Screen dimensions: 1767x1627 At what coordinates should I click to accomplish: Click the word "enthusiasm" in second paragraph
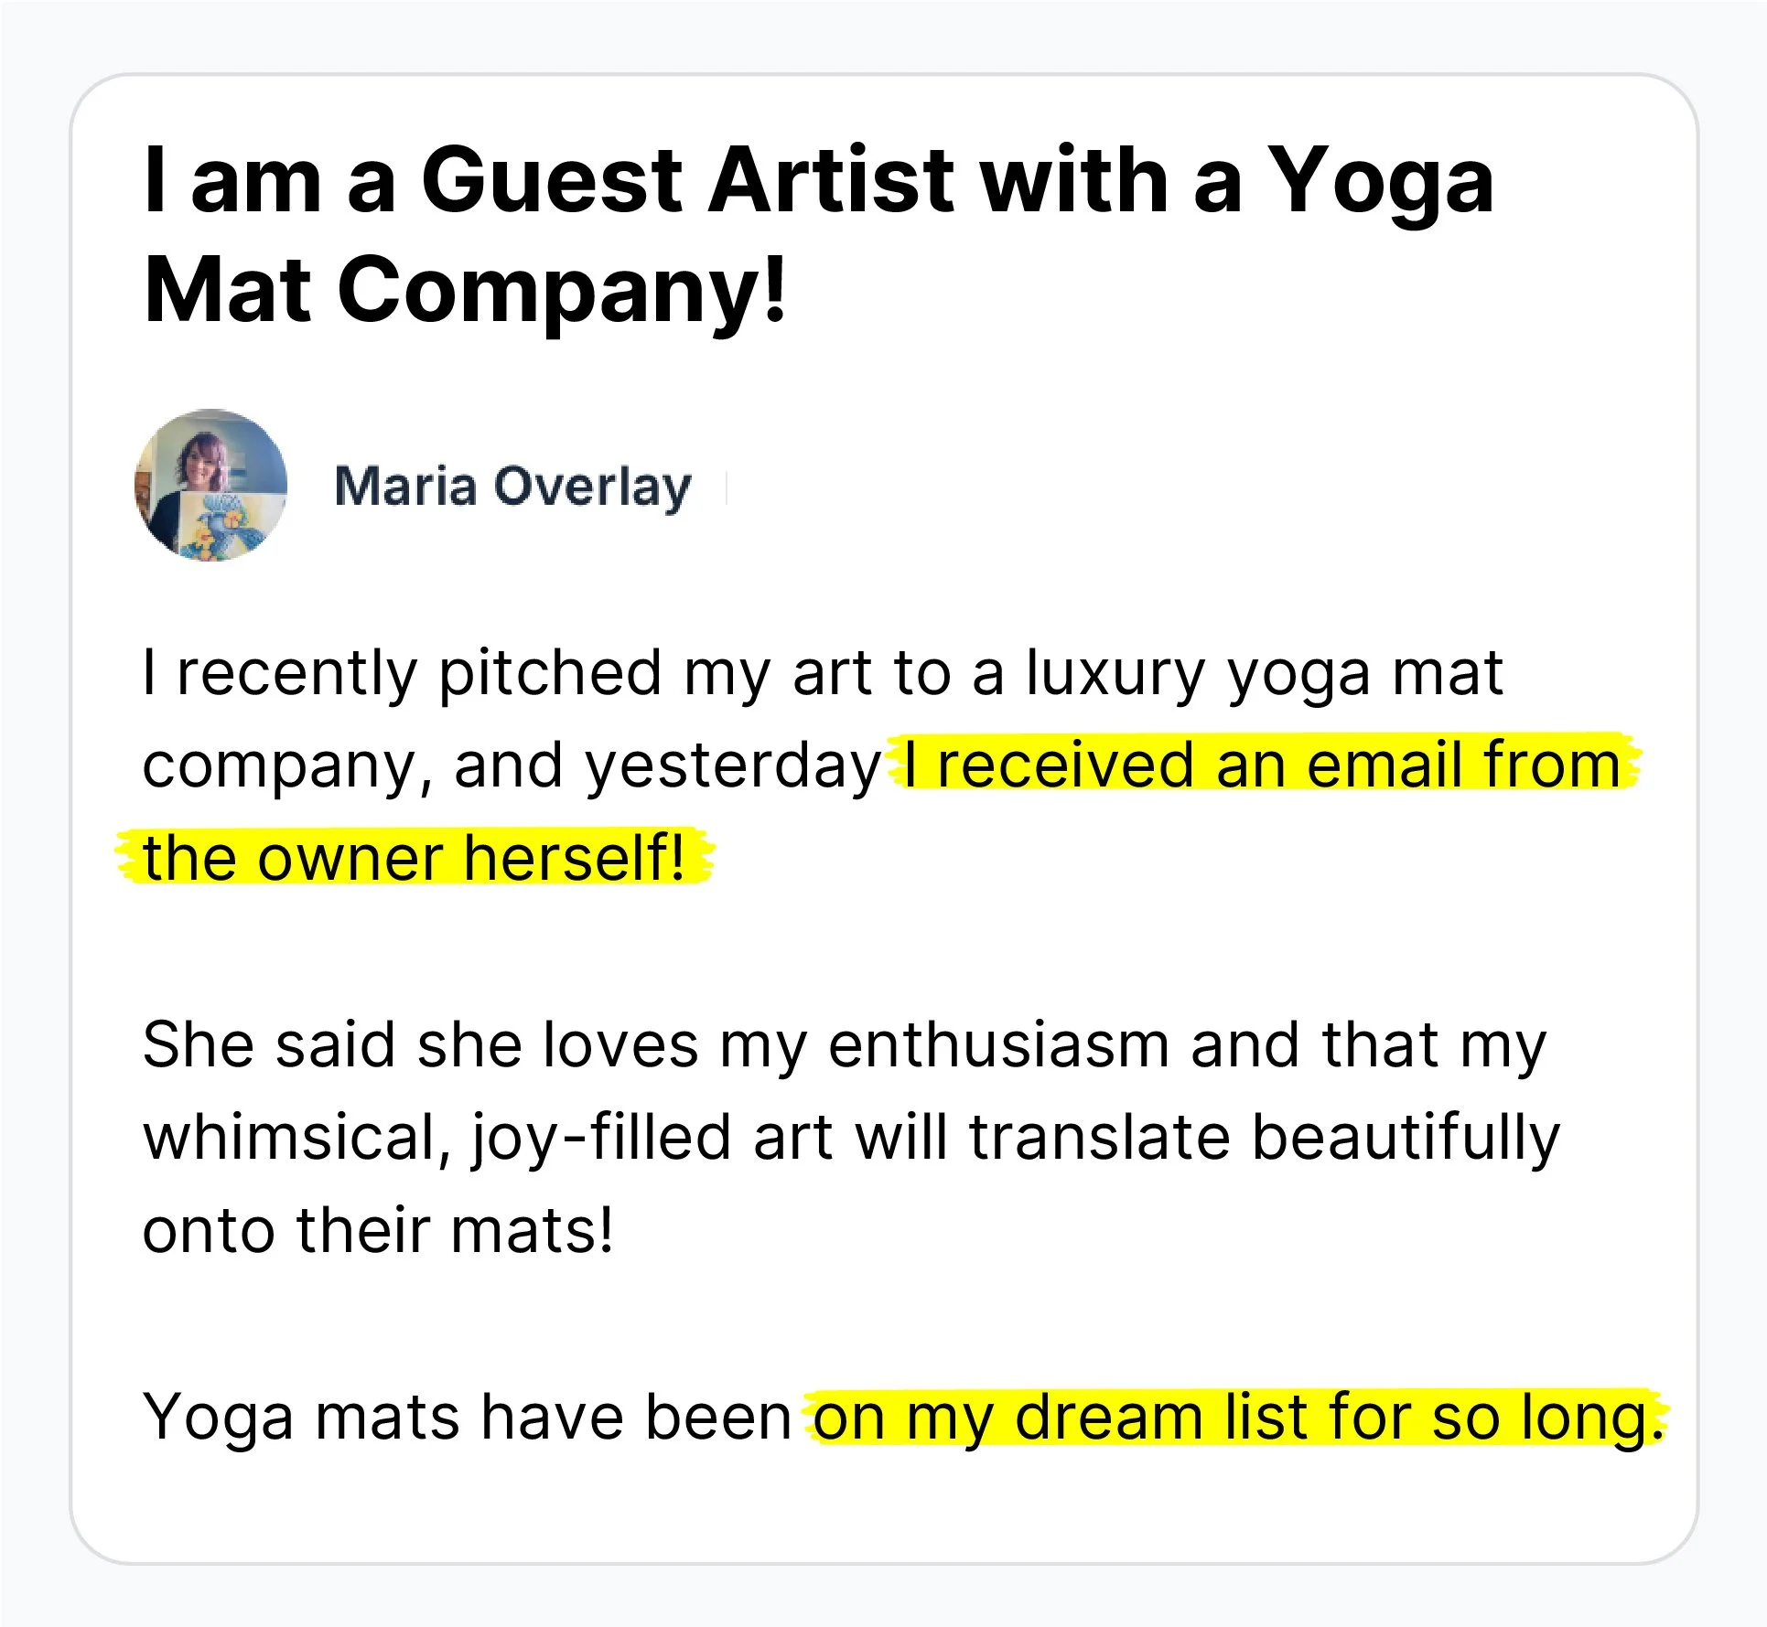[998, 1044]
